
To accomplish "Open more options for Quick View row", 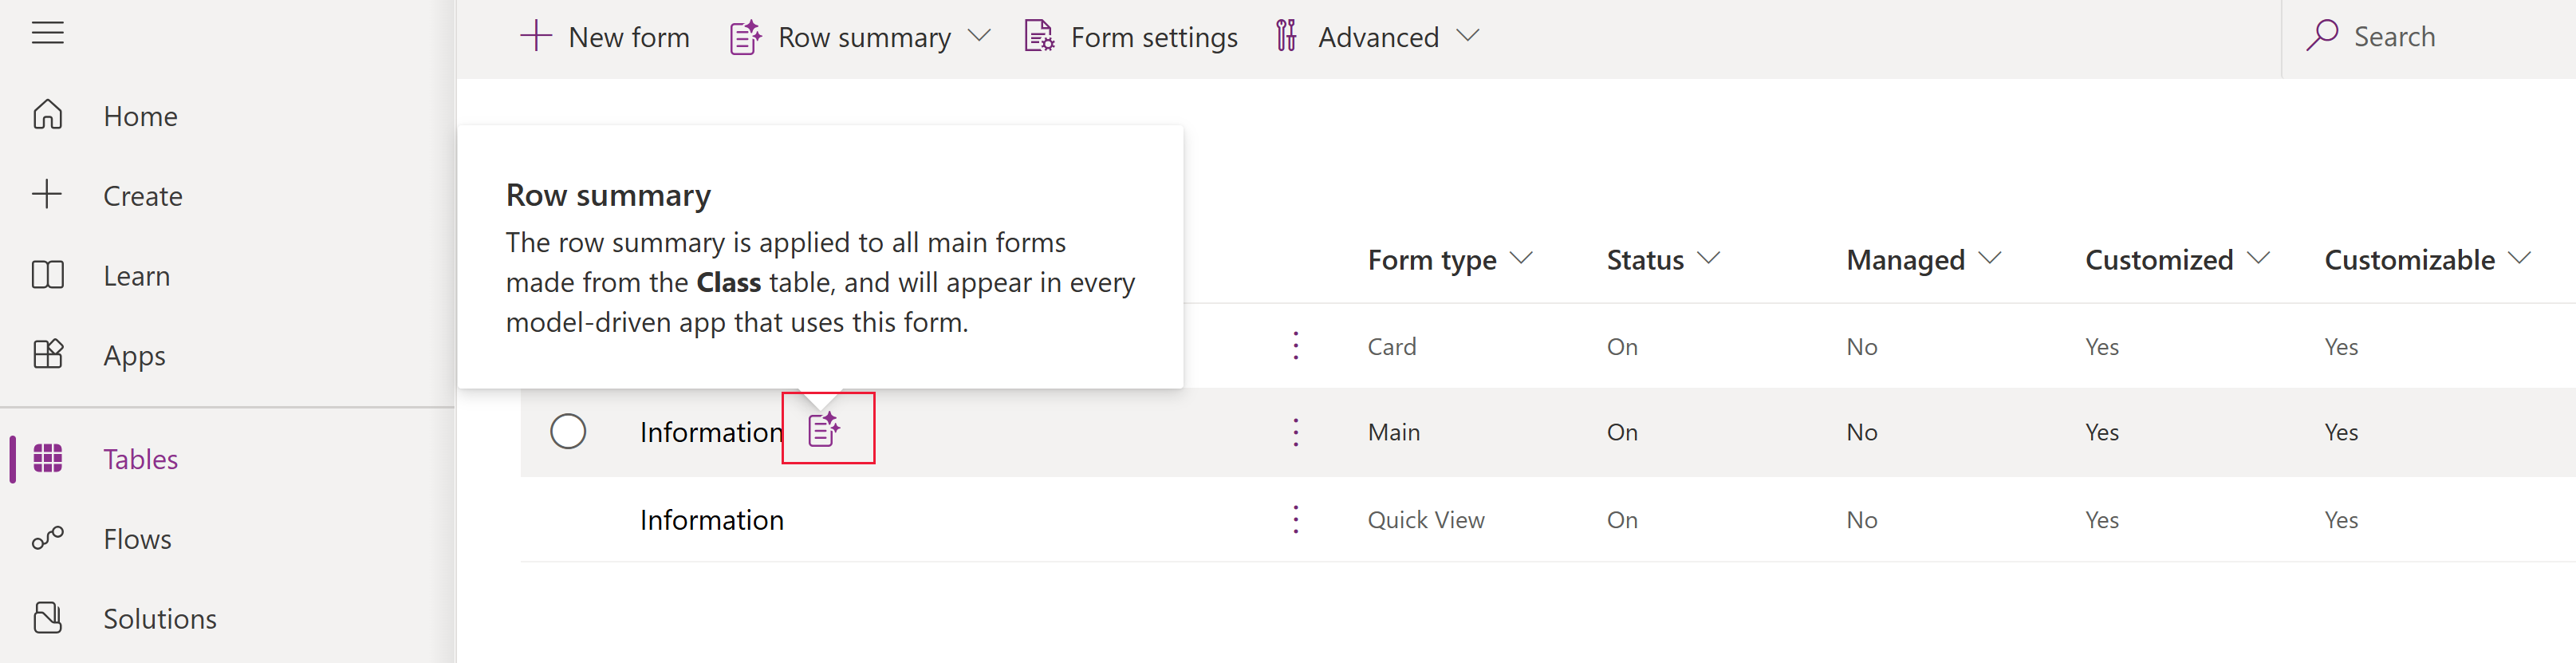I will point(1296,519).
